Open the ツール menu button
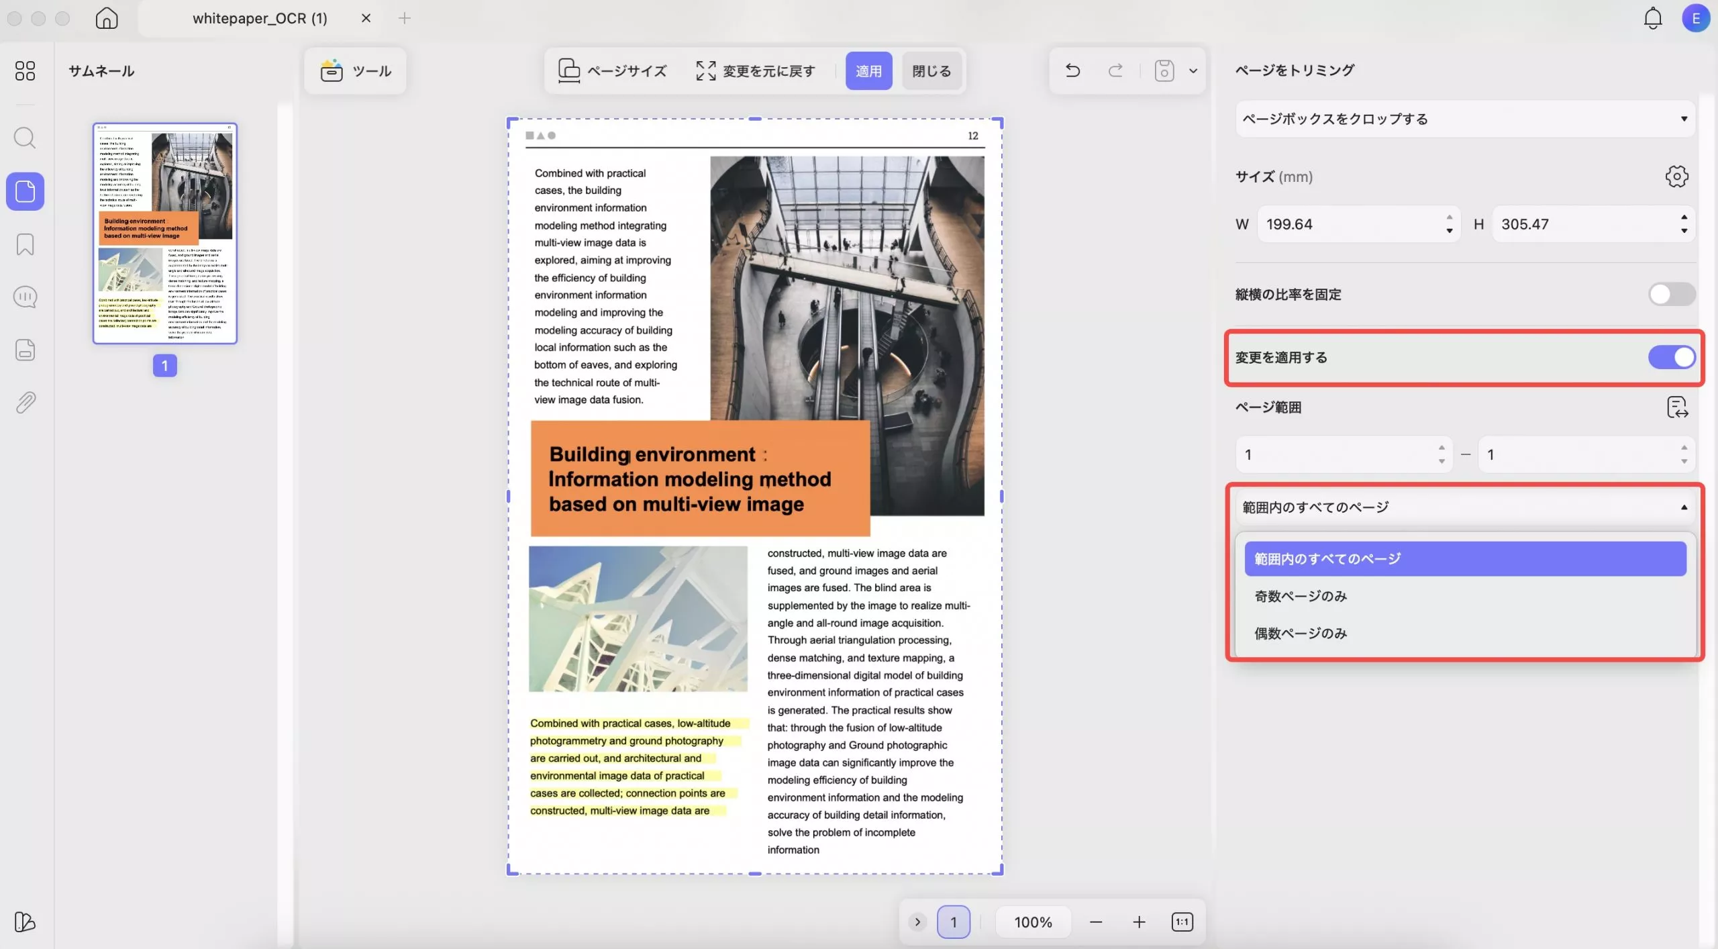This screenshot has height=949, width=1718. coord(356,70)
